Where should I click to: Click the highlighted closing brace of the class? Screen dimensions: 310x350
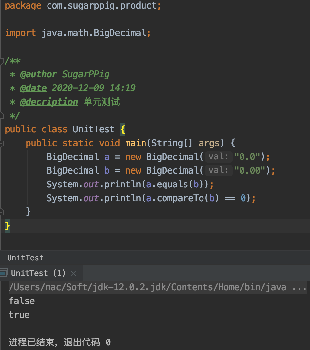pyautogui.click(x=7, y=226)
